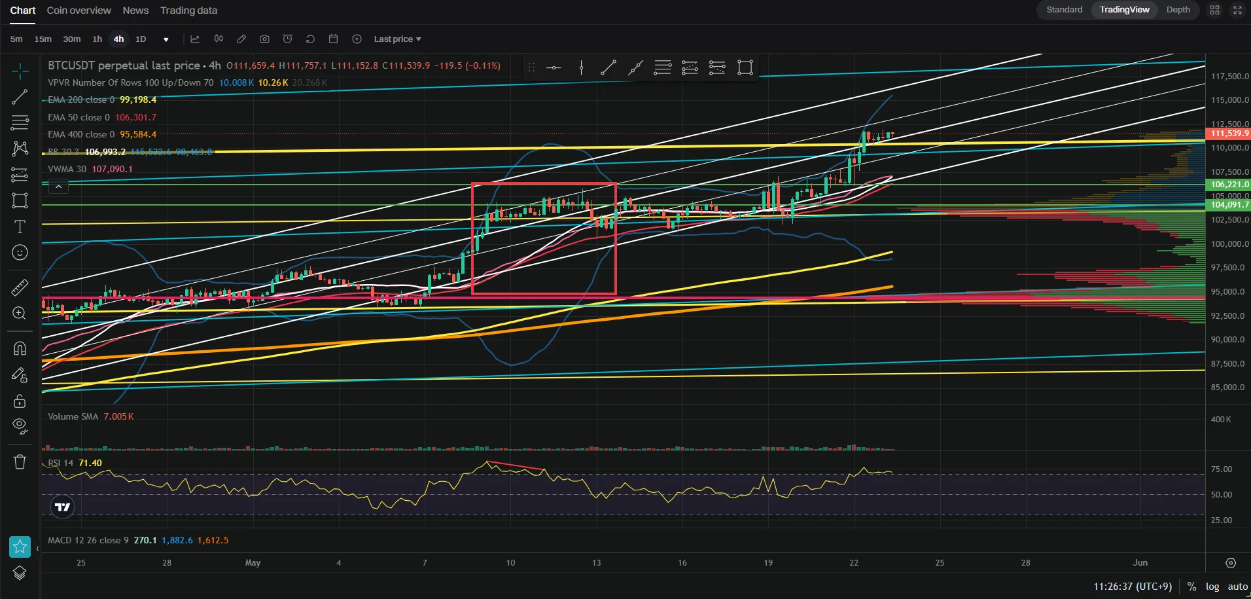The image size is (1251, 599).
Task: Enable auto scale option
Action: click(x=1237, y=587)
